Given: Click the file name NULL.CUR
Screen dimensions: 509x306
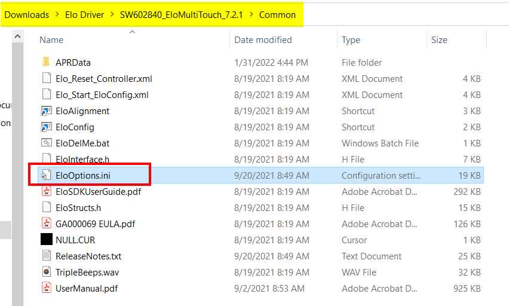Looking at the screenshot, I should click(x=75, y=240).
